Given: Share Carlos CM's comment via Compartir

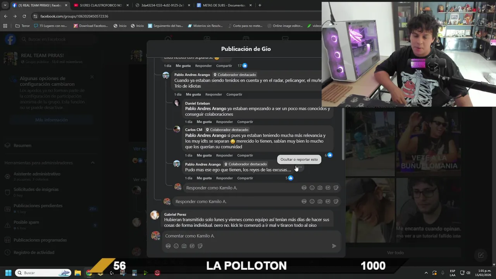Looking at the screenshot, I should tap(245, 155).
